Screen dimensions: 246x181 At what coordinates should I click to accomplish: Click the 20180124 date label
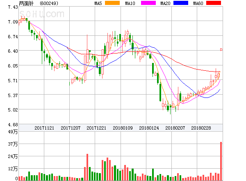[149, 128]
